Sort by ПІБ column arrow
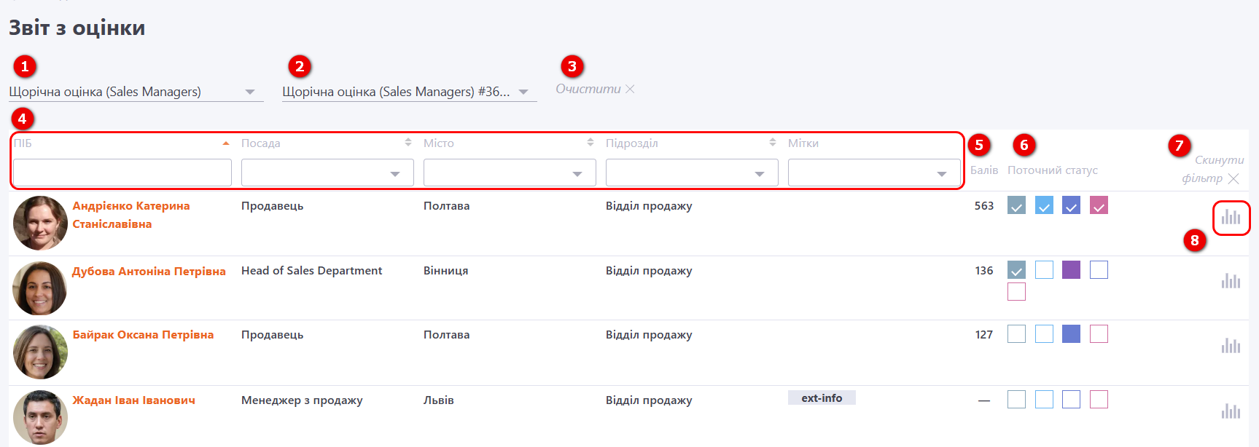The width and height of the screenshot is (1259, 447). 226,143
